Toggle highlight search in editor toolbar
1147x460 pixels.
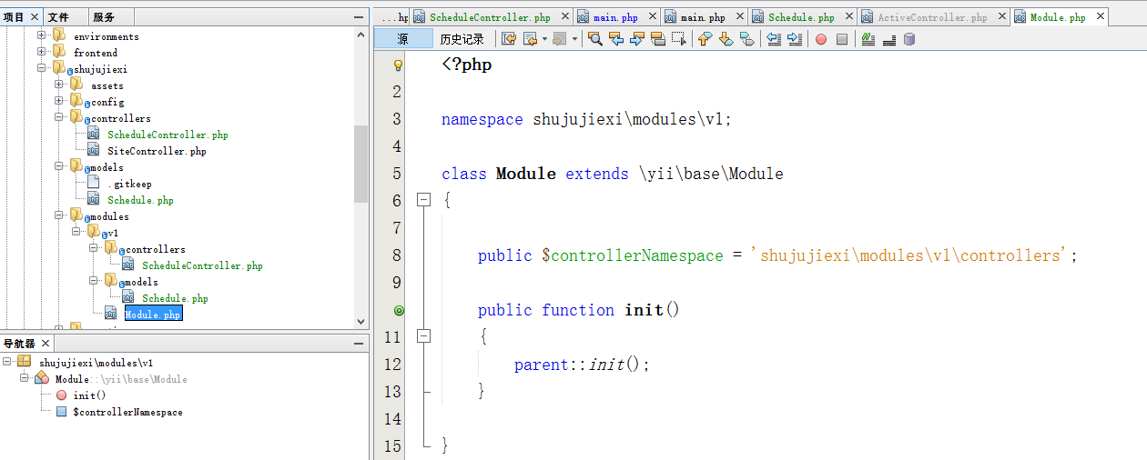[x=658, y=39]
